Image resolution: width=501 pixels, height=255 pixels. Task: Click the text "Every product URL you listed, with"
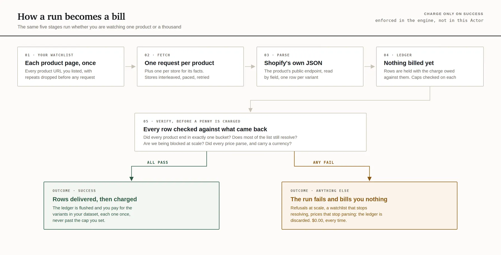[58, 71]
